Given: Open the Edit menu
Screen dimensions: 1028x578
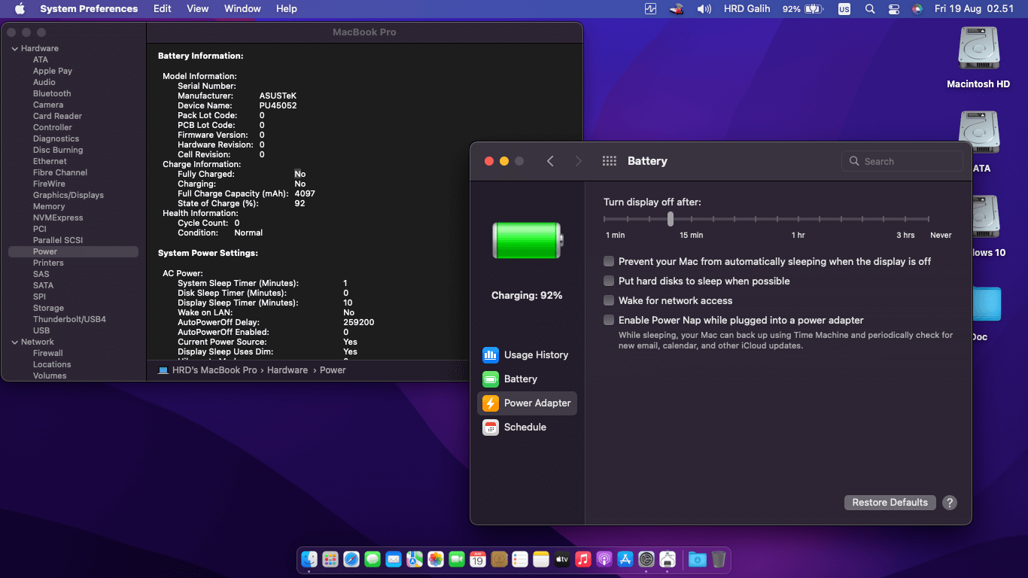Looking at the screenshot, I should pyautogui.click(x=163, y=9).
